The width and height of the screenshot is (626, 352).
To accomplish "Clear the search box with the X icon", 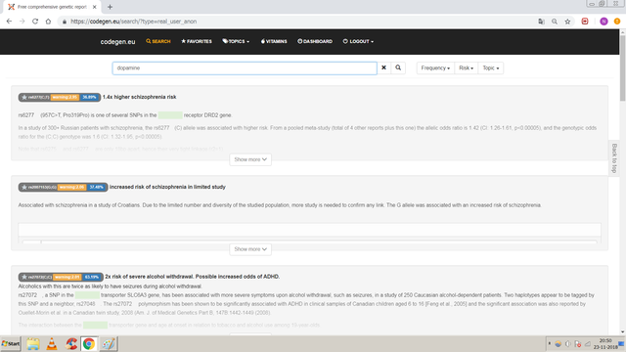I will click(x=383, y=67).
